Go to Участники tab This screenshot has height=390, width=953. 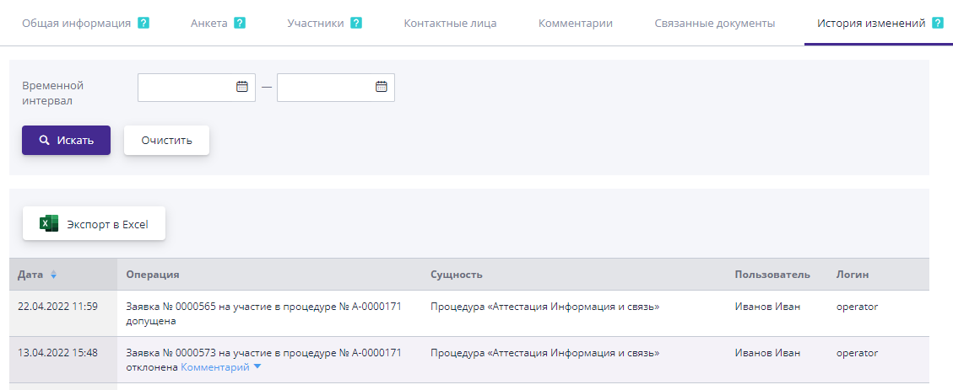[x=315, y=24]
